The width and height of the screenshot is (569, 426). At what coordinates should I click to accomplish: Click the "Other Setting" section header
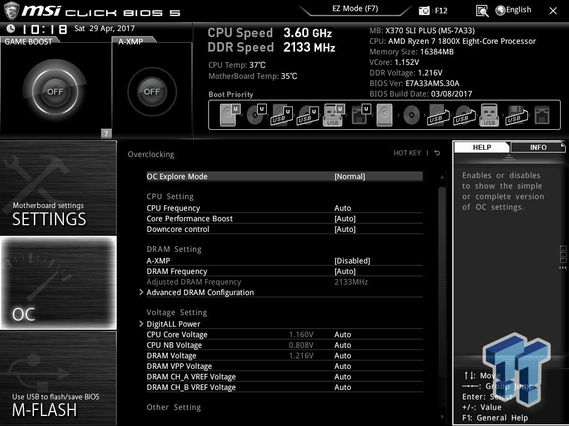click(x=173, y=407)
